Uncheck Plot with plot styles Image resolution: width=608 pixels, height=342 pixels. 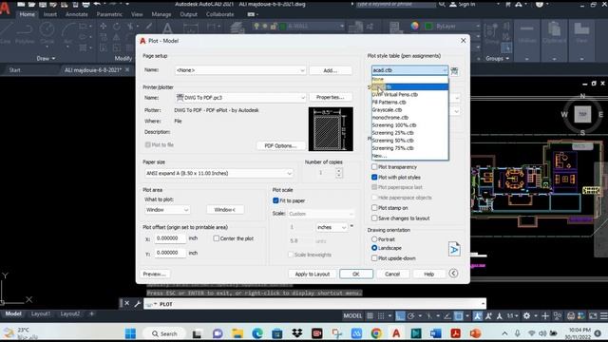coord(374,178)
